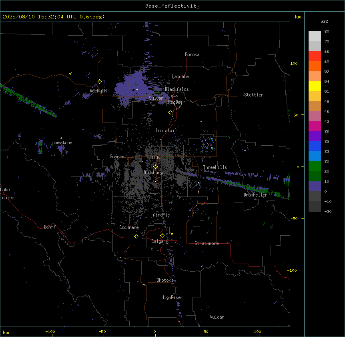This screenshot has height=337, width=345.
Task: Select the Banff label
Action: pyautogui.click(x=50, y=227)
